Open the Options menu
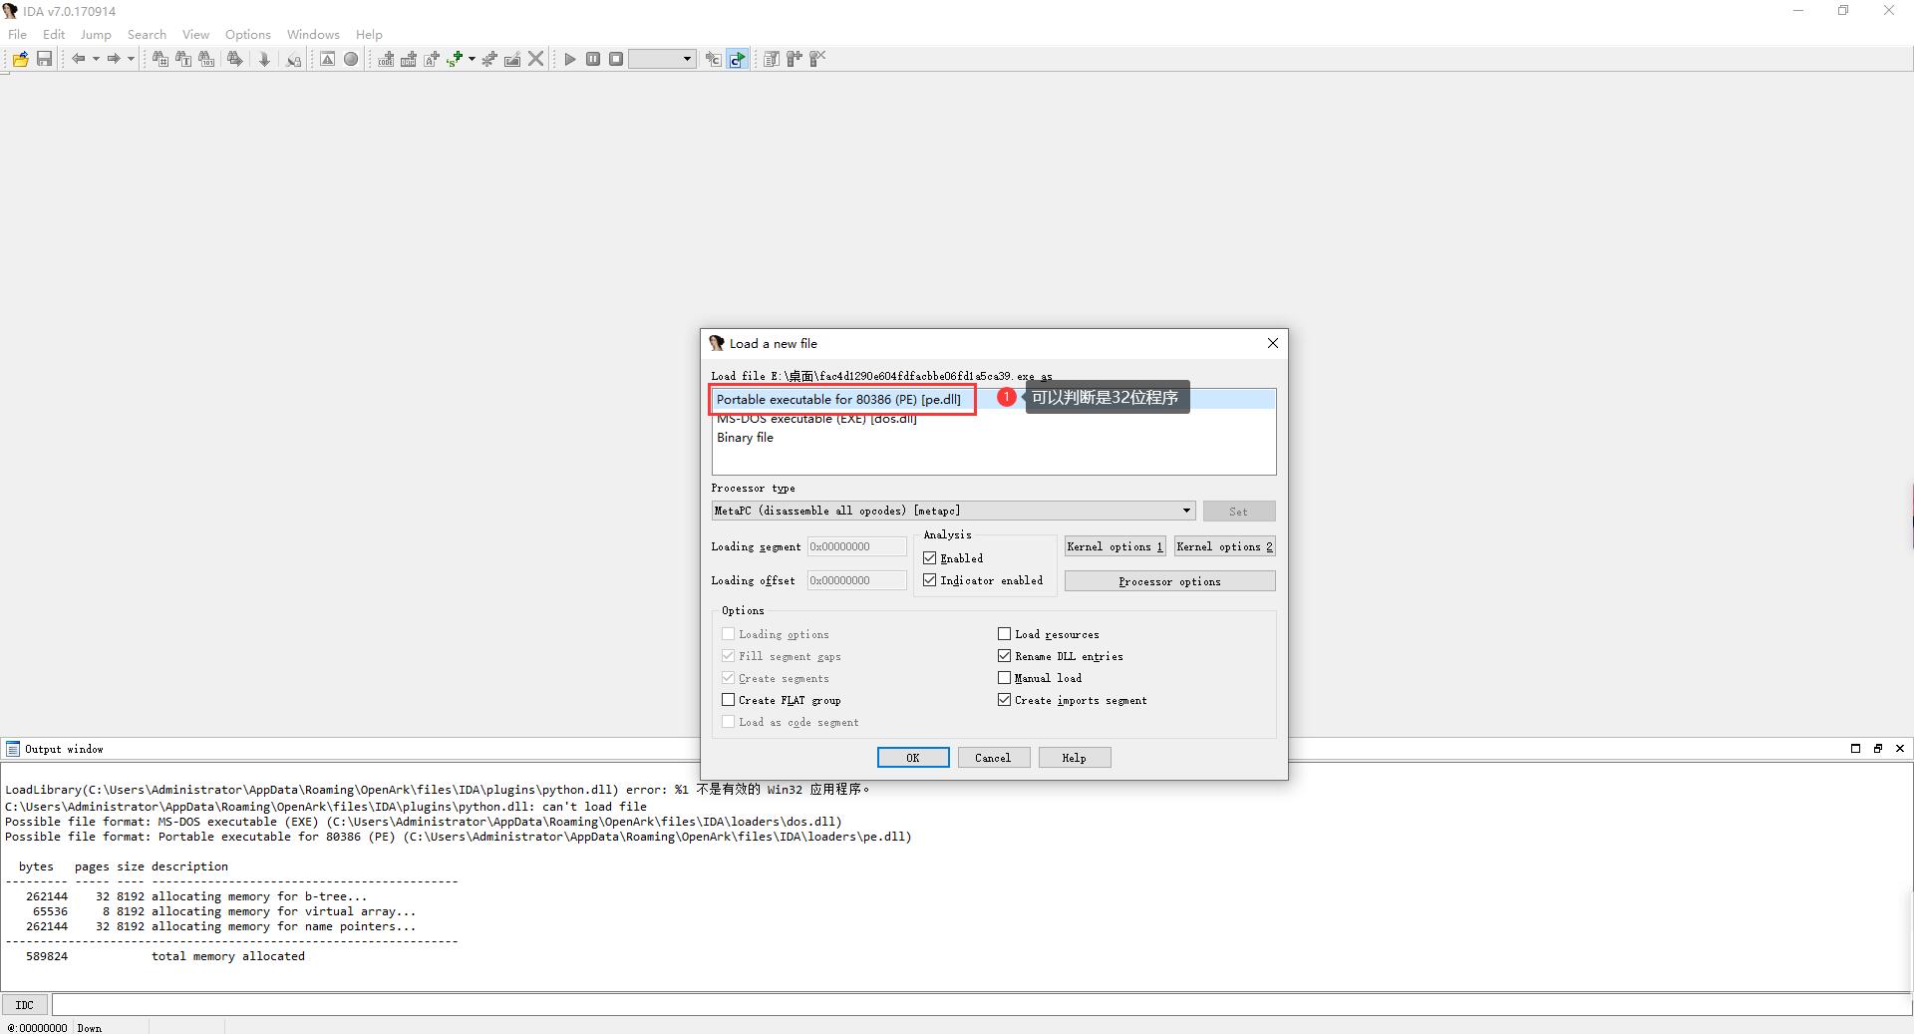The height and width of the screenshot is (1034, 1914). click(248, 34)
